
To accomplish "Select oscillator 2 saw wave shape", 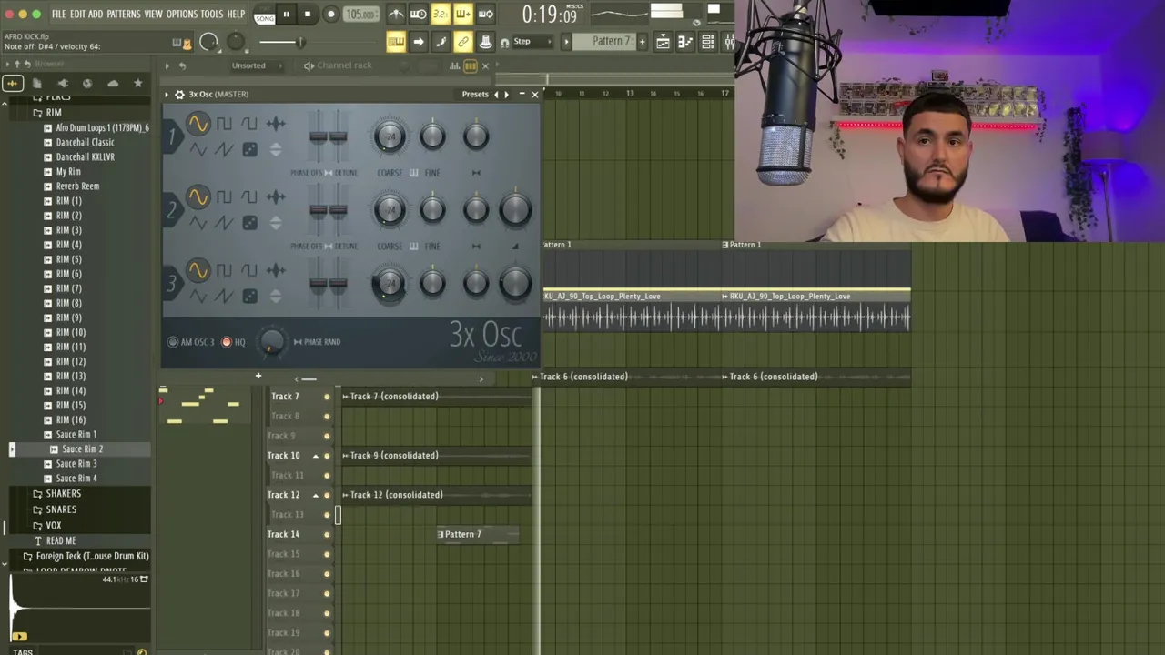I will [224, 223].
